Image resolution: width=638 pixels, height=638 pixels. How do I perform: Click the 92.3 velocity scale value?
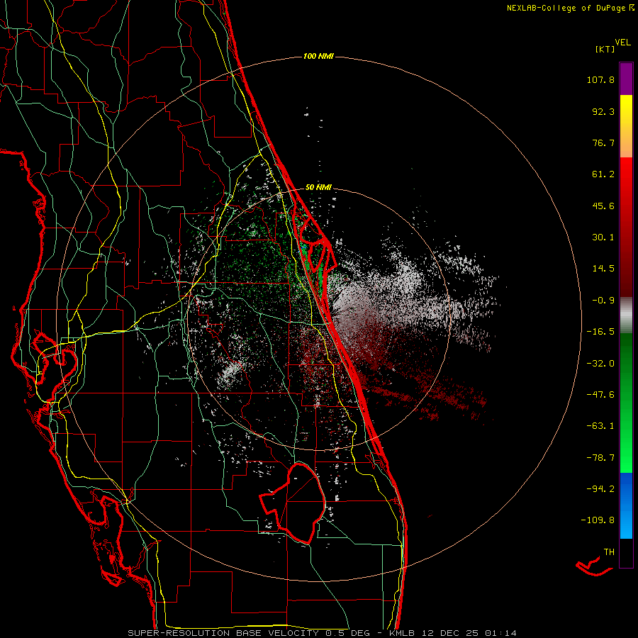point(603,111)
